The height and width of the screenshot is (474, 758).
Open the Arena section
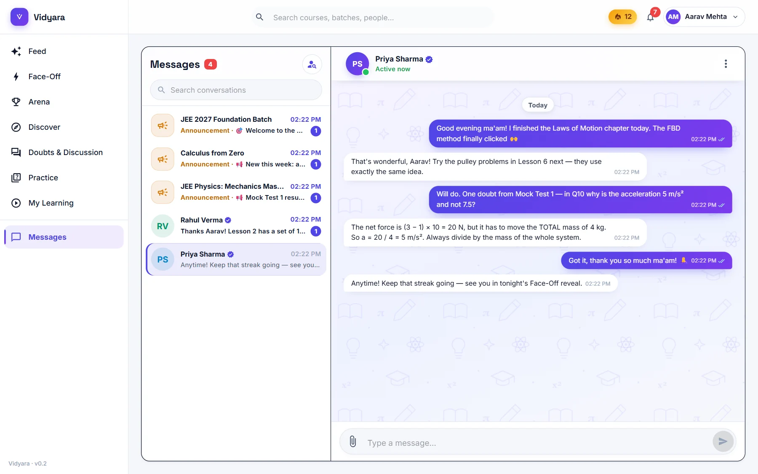(x=64, y=102)
